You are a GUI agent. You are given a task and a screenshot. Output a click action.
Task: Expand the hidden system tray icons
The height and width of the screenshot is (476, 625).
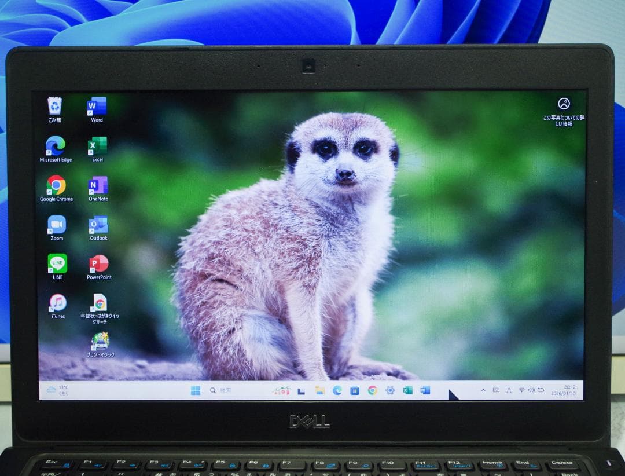tap(483, 390)
